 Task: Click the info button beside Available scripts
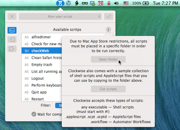coord(108,29)
